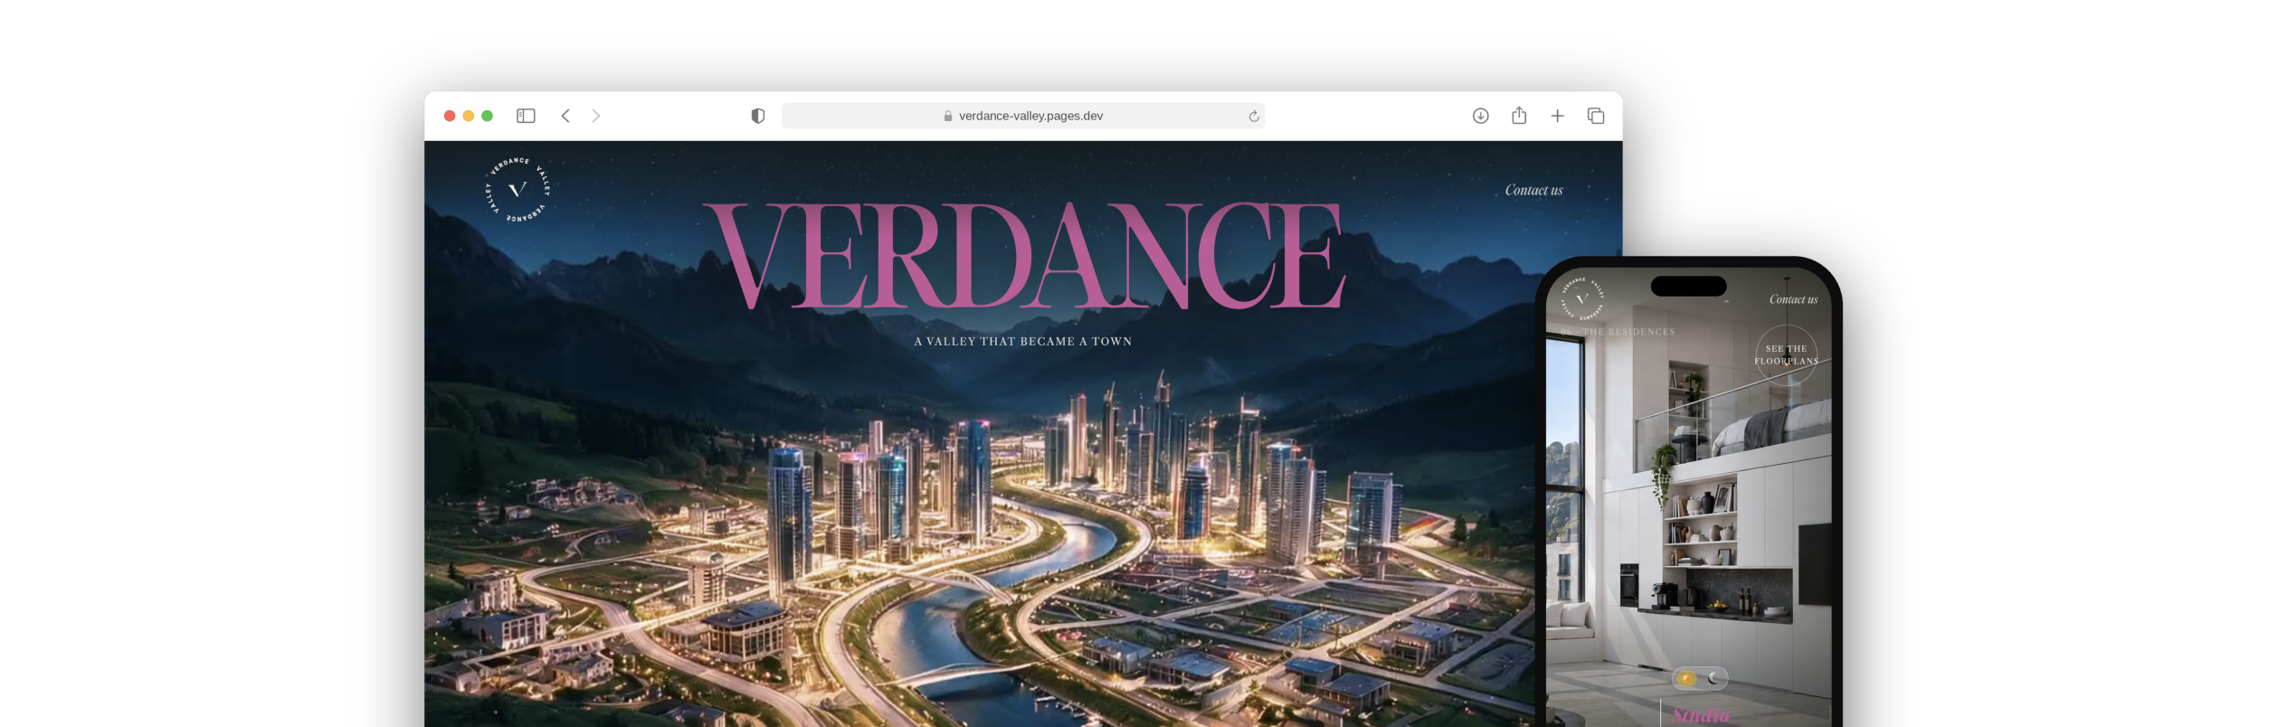Select the verdance-valley.pages.dev address field
The width and height of the screenshot is (2269, 727).
(1023, 116)
